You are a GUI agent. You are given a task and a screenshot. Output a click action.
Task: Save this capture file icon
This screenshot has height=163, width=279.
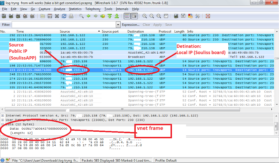coord(50,16)
